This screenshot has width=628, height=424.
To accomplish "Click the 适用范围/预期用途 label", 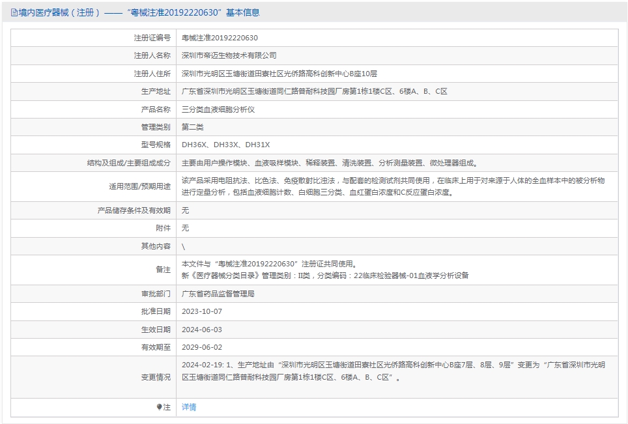I will (x=140, y=186).
